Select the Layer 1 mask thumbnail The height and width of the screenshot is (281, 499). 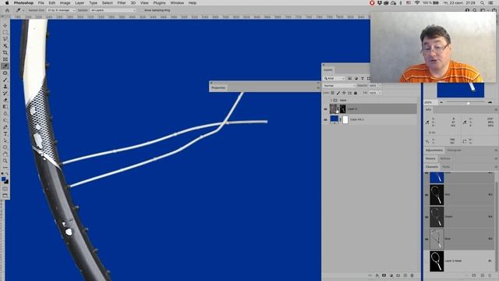pyautogui.click(x=342, y=109)
